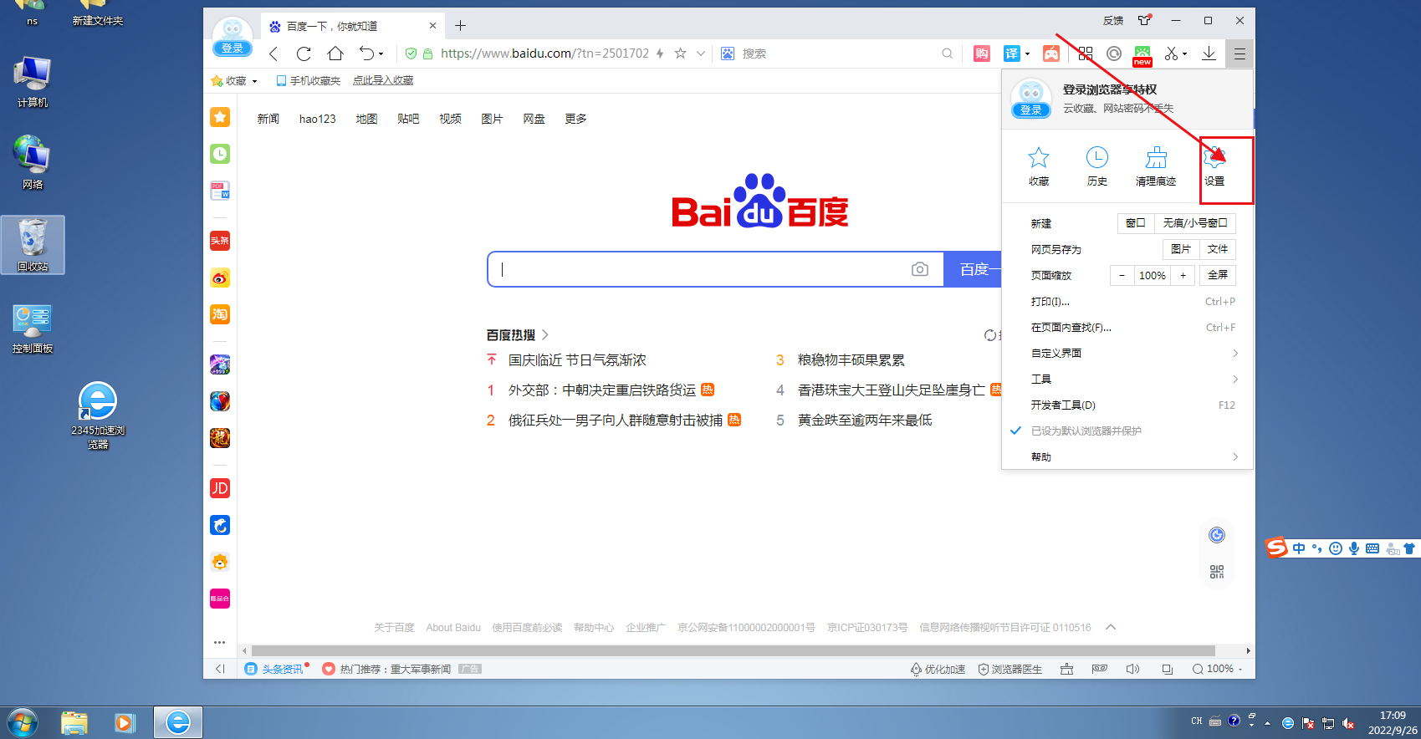Reload the page with refresh icon

tap(304, 54)
